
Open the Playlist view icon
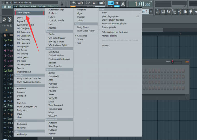pos(158,12)
